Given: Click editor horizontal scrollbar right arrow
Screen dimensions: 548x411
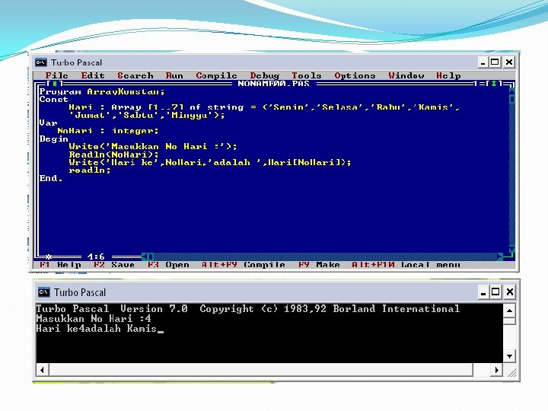Looking at the screenshot, I should [x=500, y=256].
